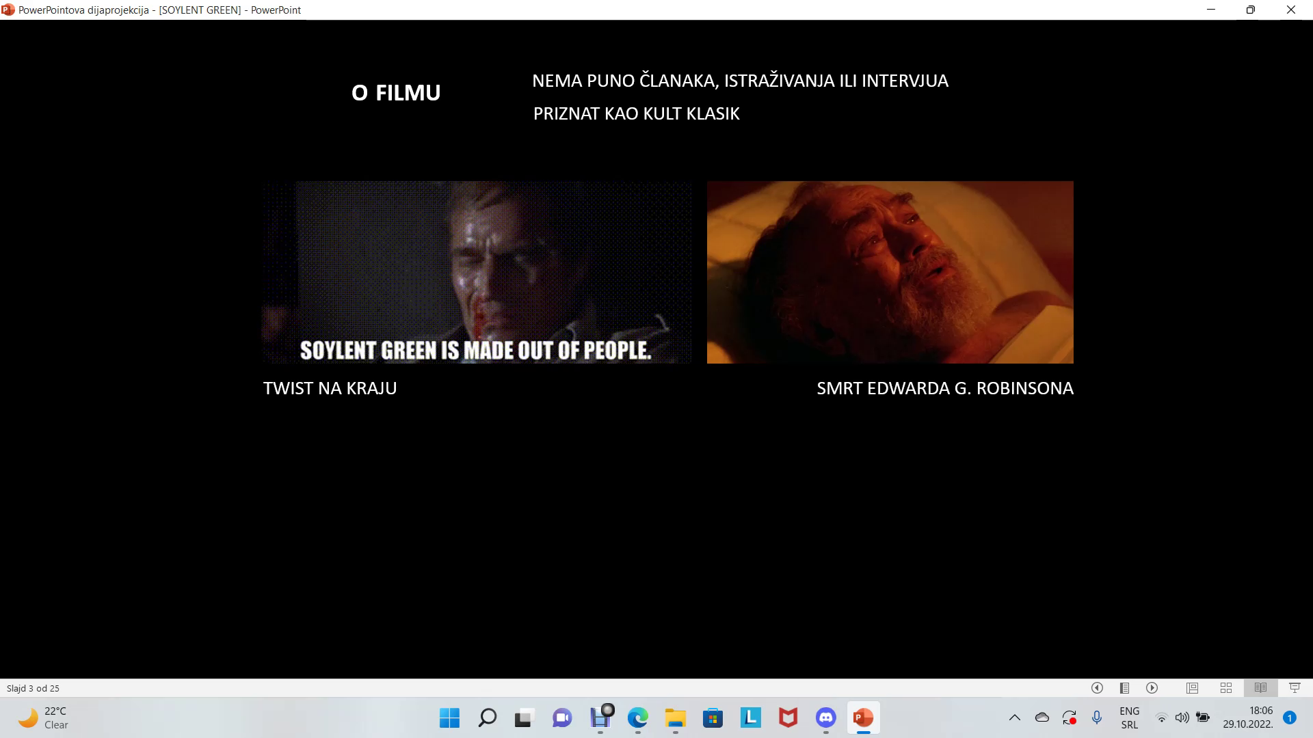
Task: Click the Edward G. Robinson scene image
Action: click(890, 272)
